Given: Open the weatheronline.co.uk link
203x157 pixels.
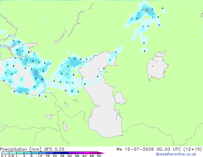Looking at the screenshot, I should [x=176, y=154].
